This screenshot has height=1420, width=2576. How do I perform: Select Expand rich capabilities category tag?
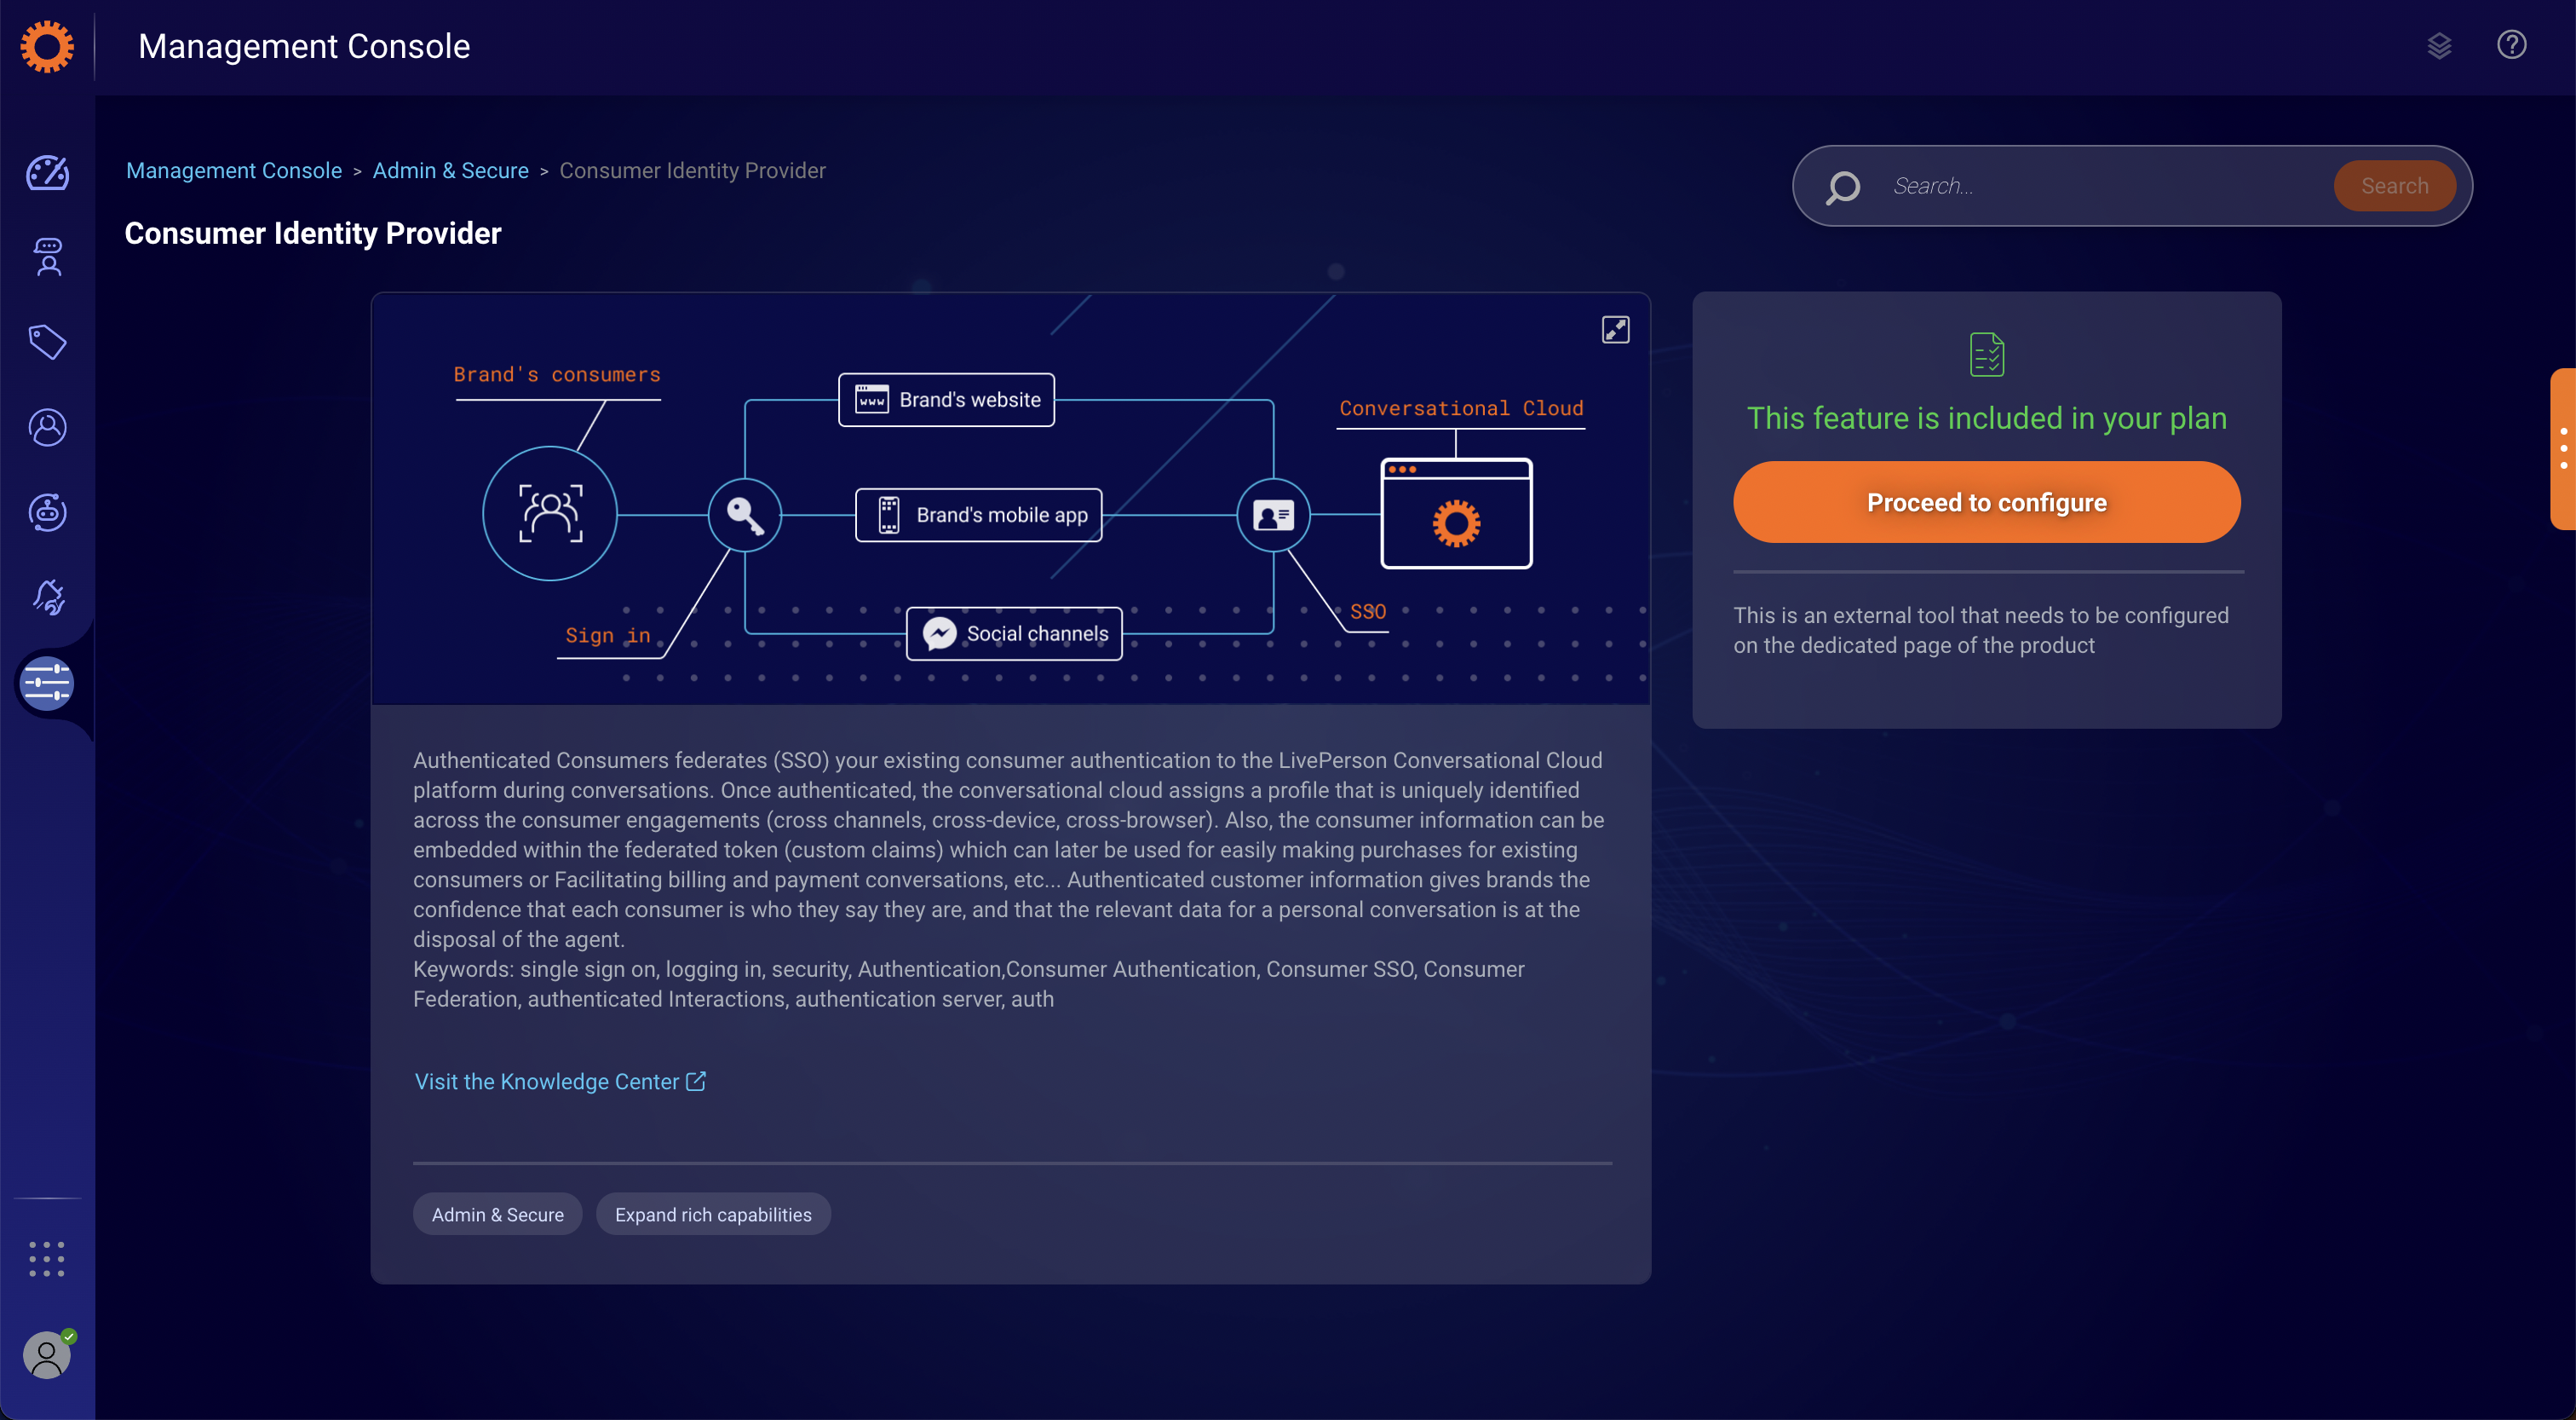(x=713, y=1214)
